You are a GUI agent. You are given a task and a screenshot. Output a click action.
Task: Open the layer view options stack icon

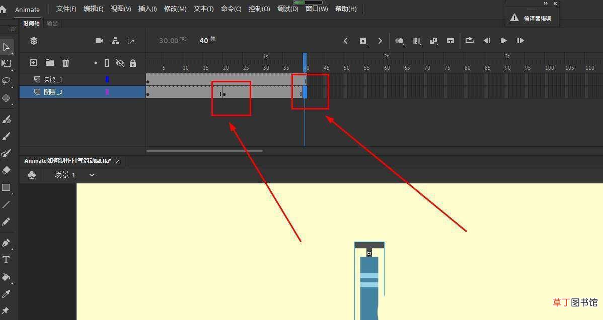point(34,41)
